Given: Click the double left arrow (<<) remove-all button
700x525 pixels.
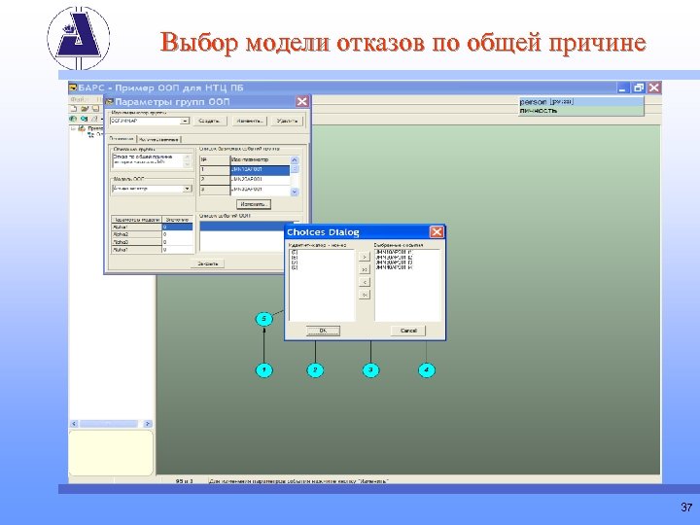Looking at the screenshot, I should click(365, 295).
